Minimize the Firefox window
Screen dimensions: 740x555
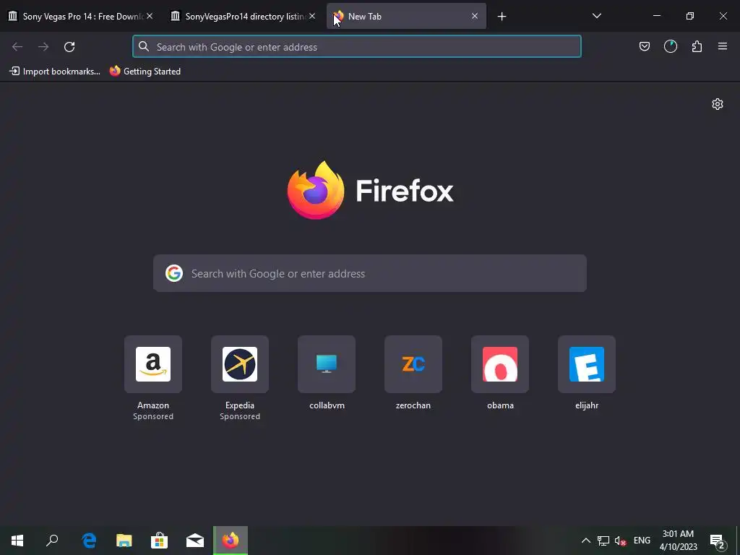(x=656, y=16)
